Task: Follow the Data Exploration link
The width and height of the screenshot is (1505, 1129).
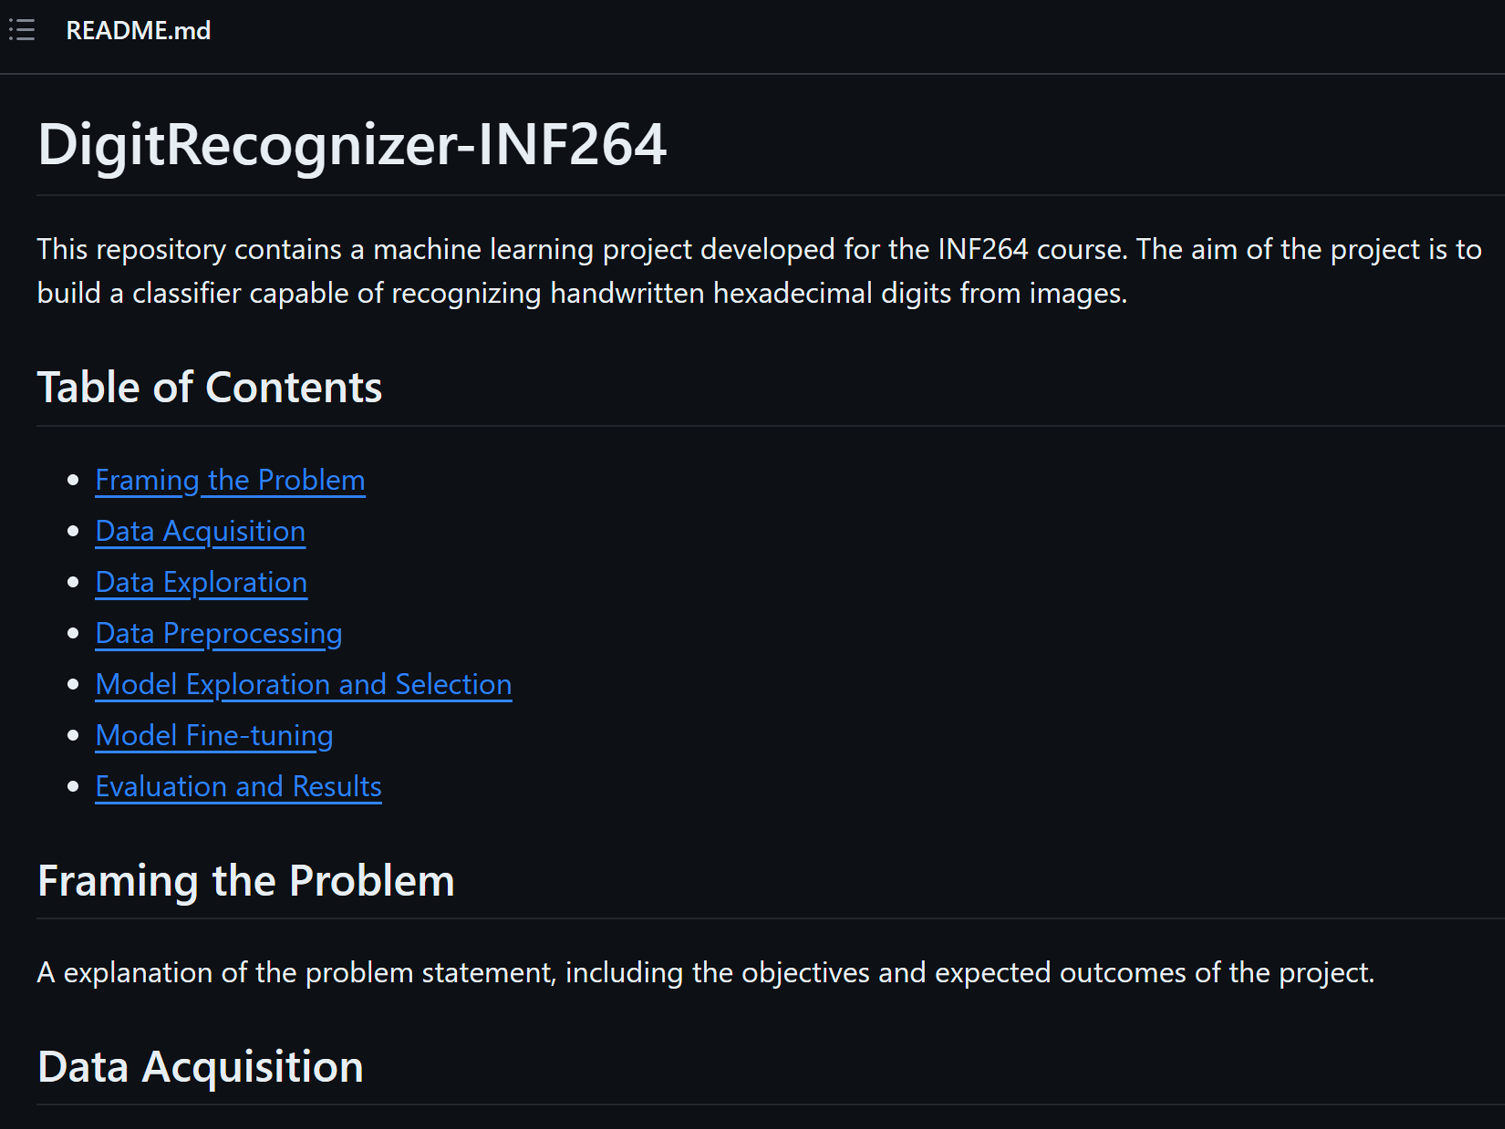Action: [x=201, y=582]
